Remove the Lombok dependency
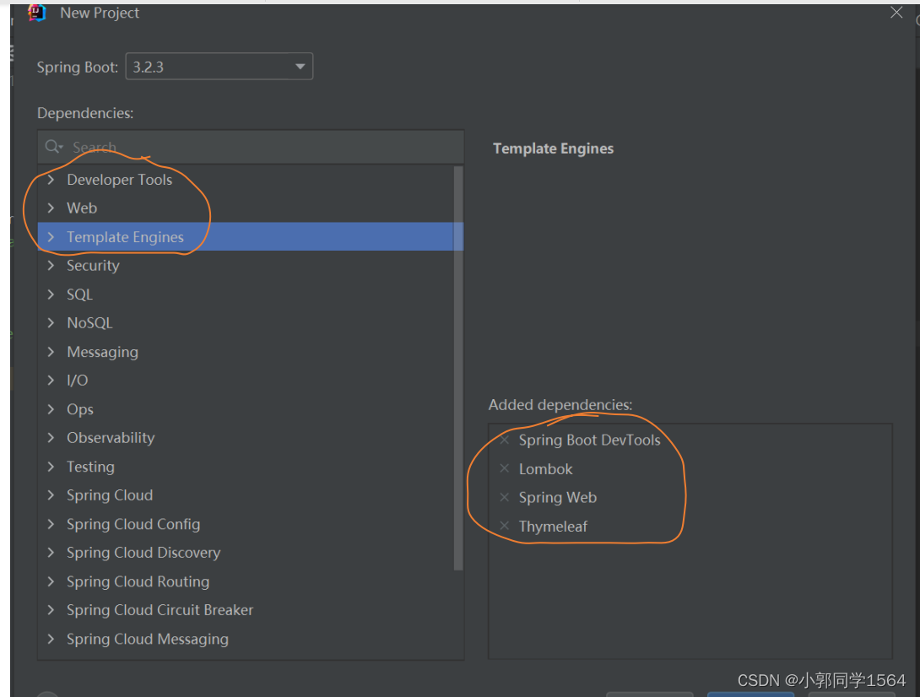920x697 pixels. (x=504, y=468)
